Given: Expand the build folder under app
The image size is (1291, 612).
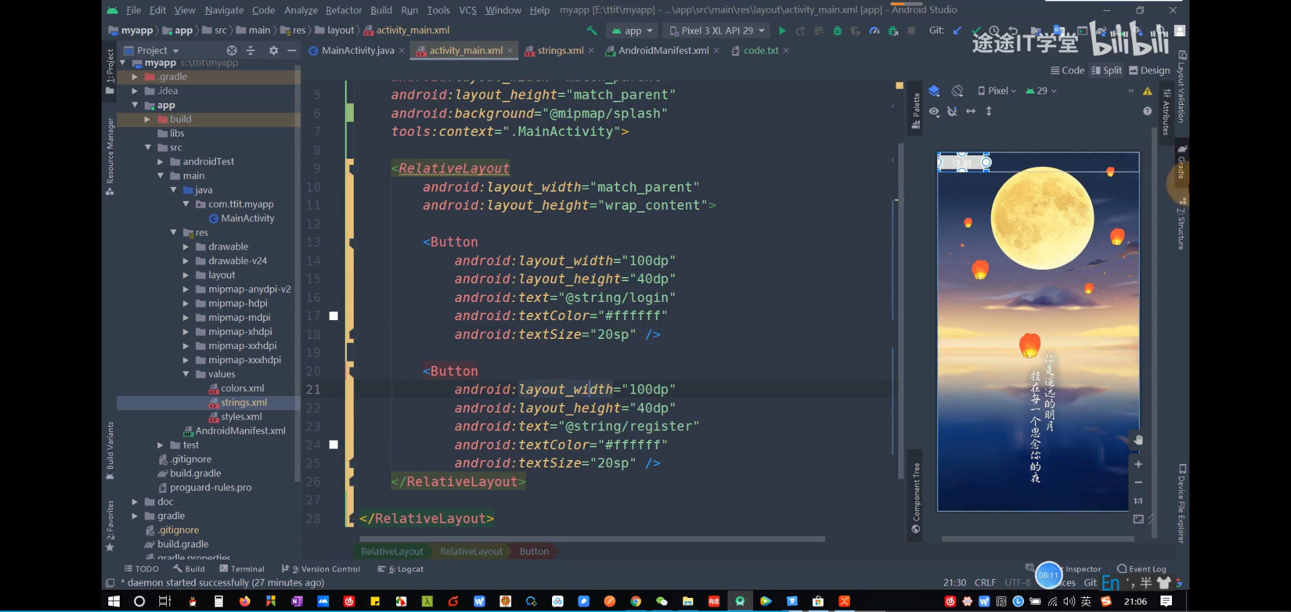Looking at the screenshot, I should (x=147, y=119).
